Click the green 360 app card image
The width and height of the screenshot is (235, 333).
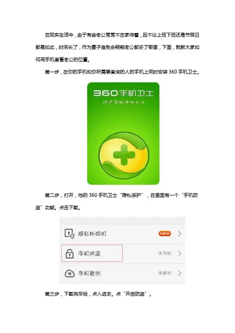coord(123,133)
